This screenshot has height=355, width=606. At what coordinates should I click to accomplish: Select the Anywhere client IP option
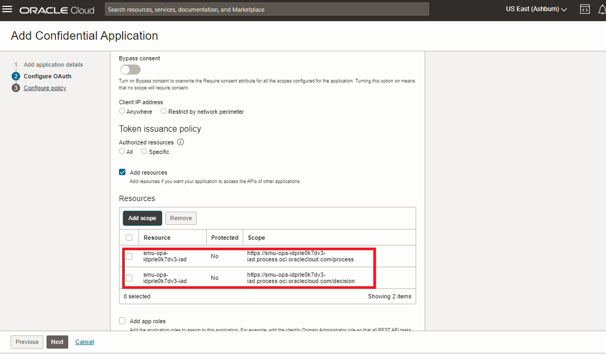(x=122, y=111)
